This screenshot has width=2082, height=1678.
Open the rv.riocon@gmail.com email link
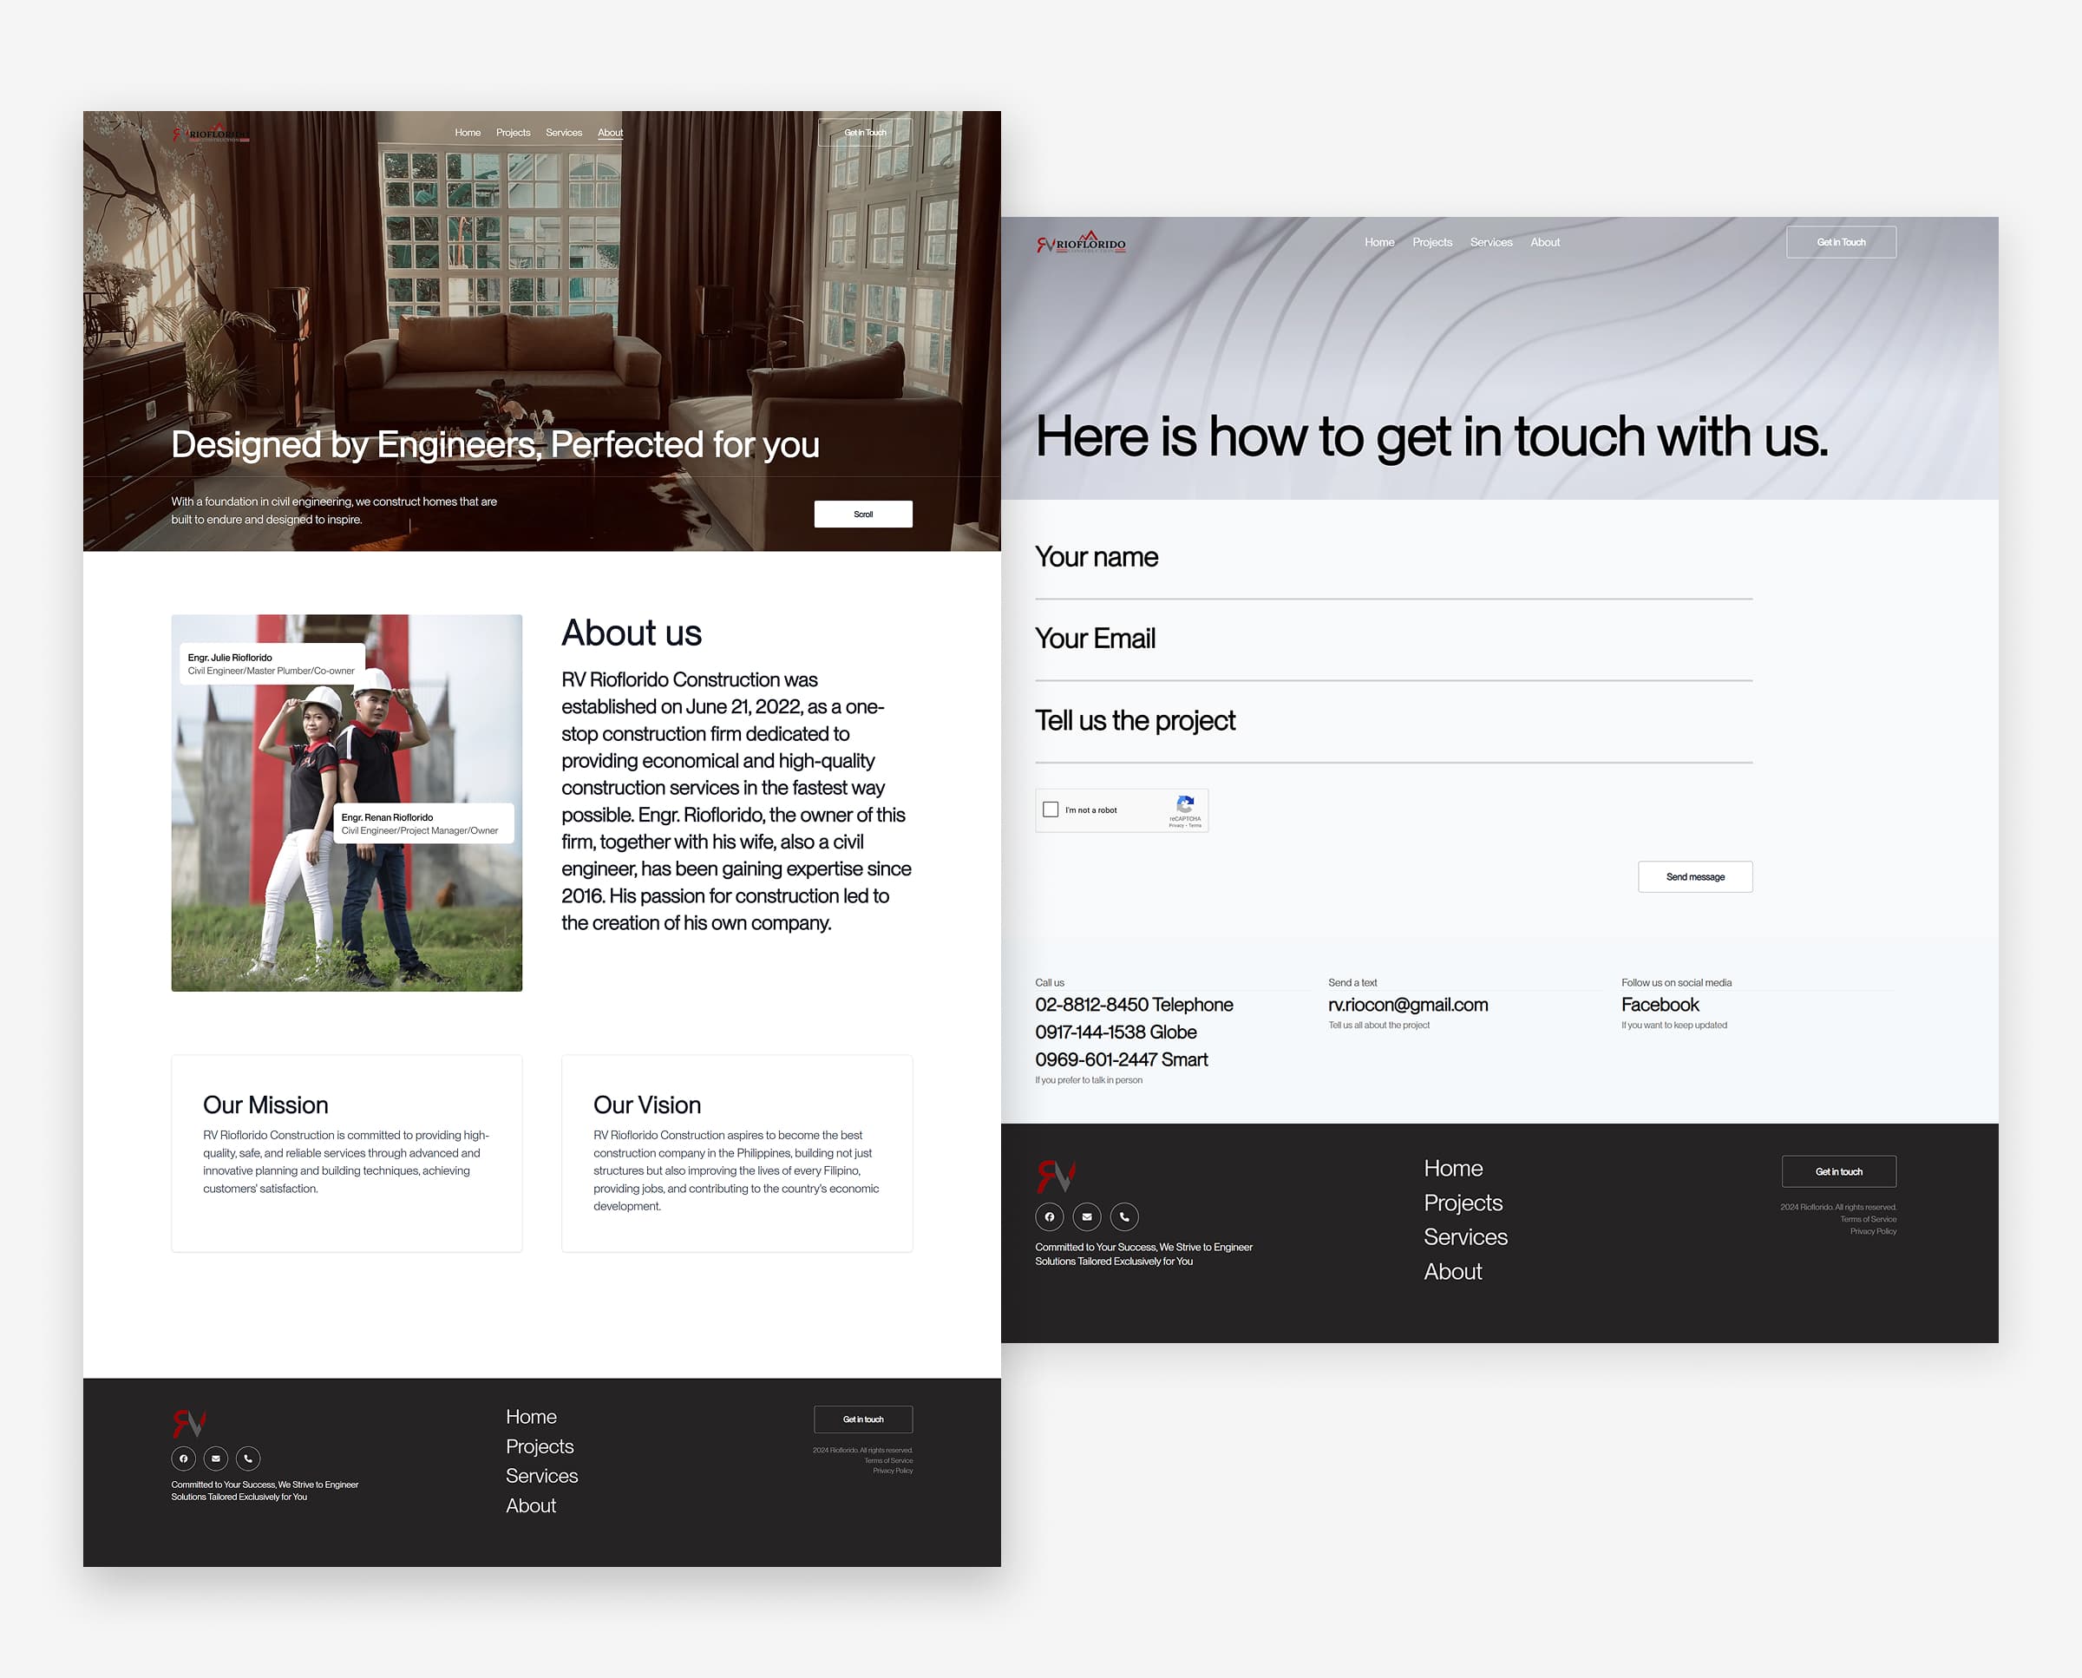[1407, 1005]
